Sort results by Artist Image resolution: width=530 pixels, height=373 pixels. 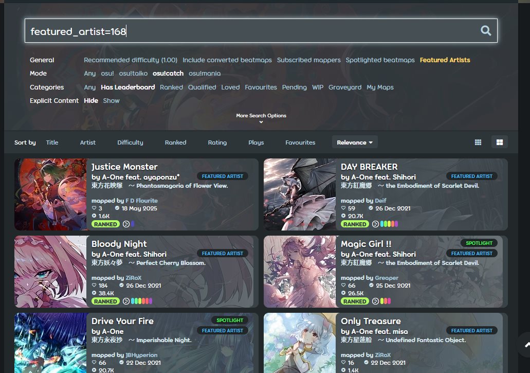88,143
